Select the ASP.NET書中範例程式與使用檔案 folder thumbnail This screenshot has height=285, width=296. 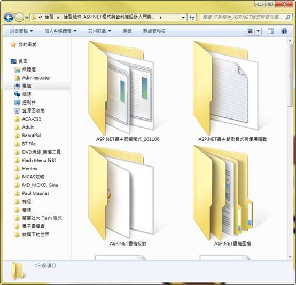225,88
